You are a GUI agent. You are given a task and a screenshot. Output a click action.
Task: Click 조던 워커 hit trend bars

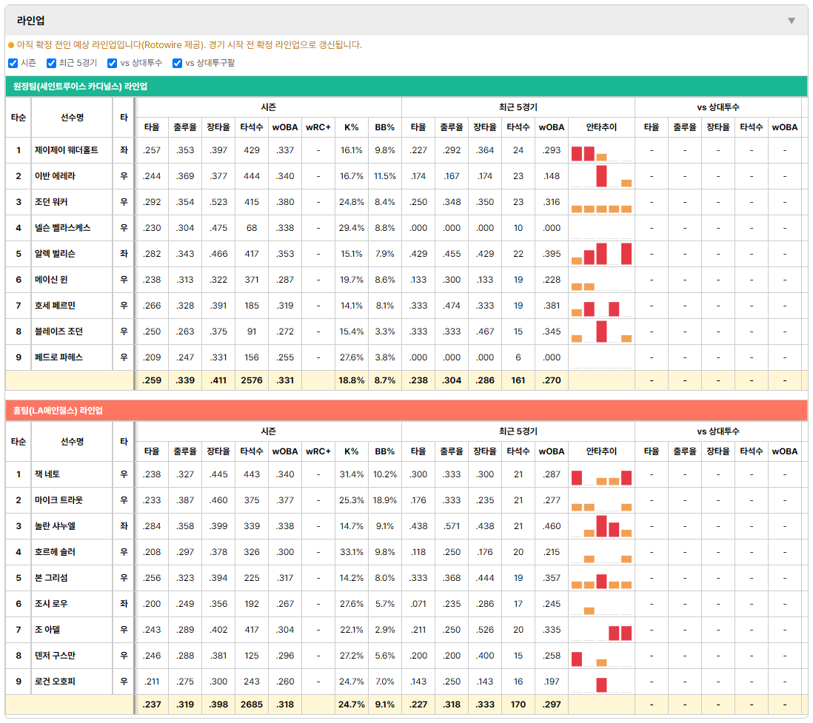[601, 202]
